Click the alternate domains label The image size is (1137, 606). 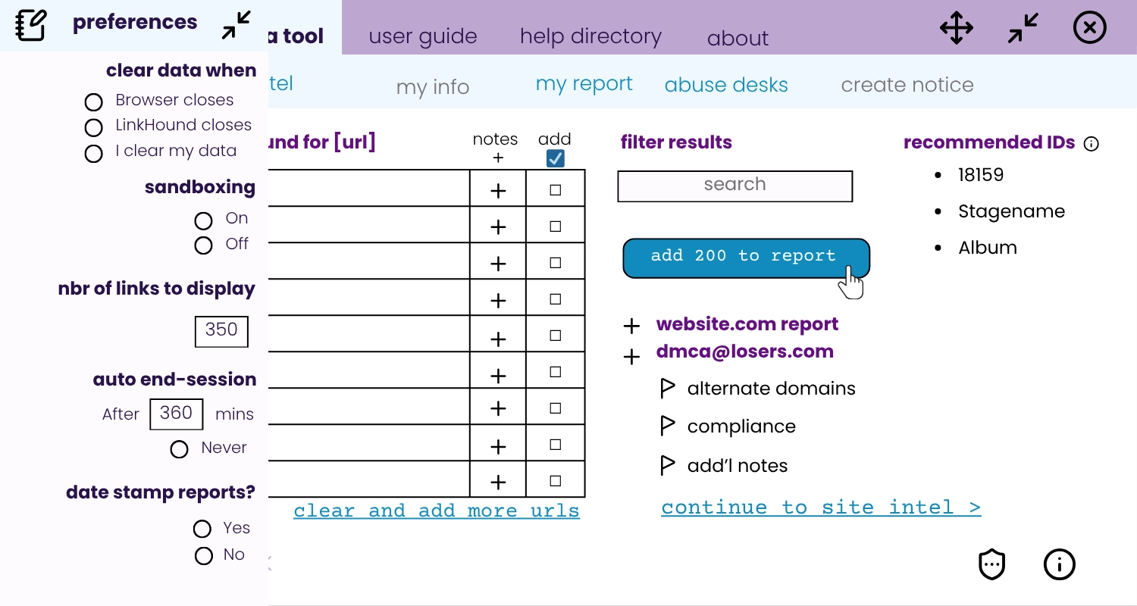point(771,389)
